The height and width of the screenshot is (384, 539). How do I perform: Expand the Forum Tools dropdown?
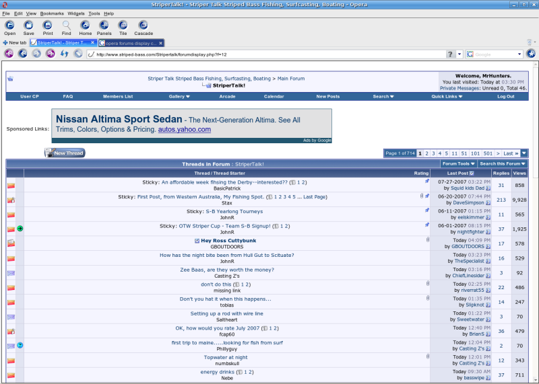click(x=458, y=164)
